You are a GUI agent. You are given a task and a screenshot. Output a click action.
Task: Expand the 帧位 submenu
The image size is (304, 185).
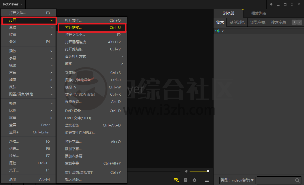[x=28, y=103]
